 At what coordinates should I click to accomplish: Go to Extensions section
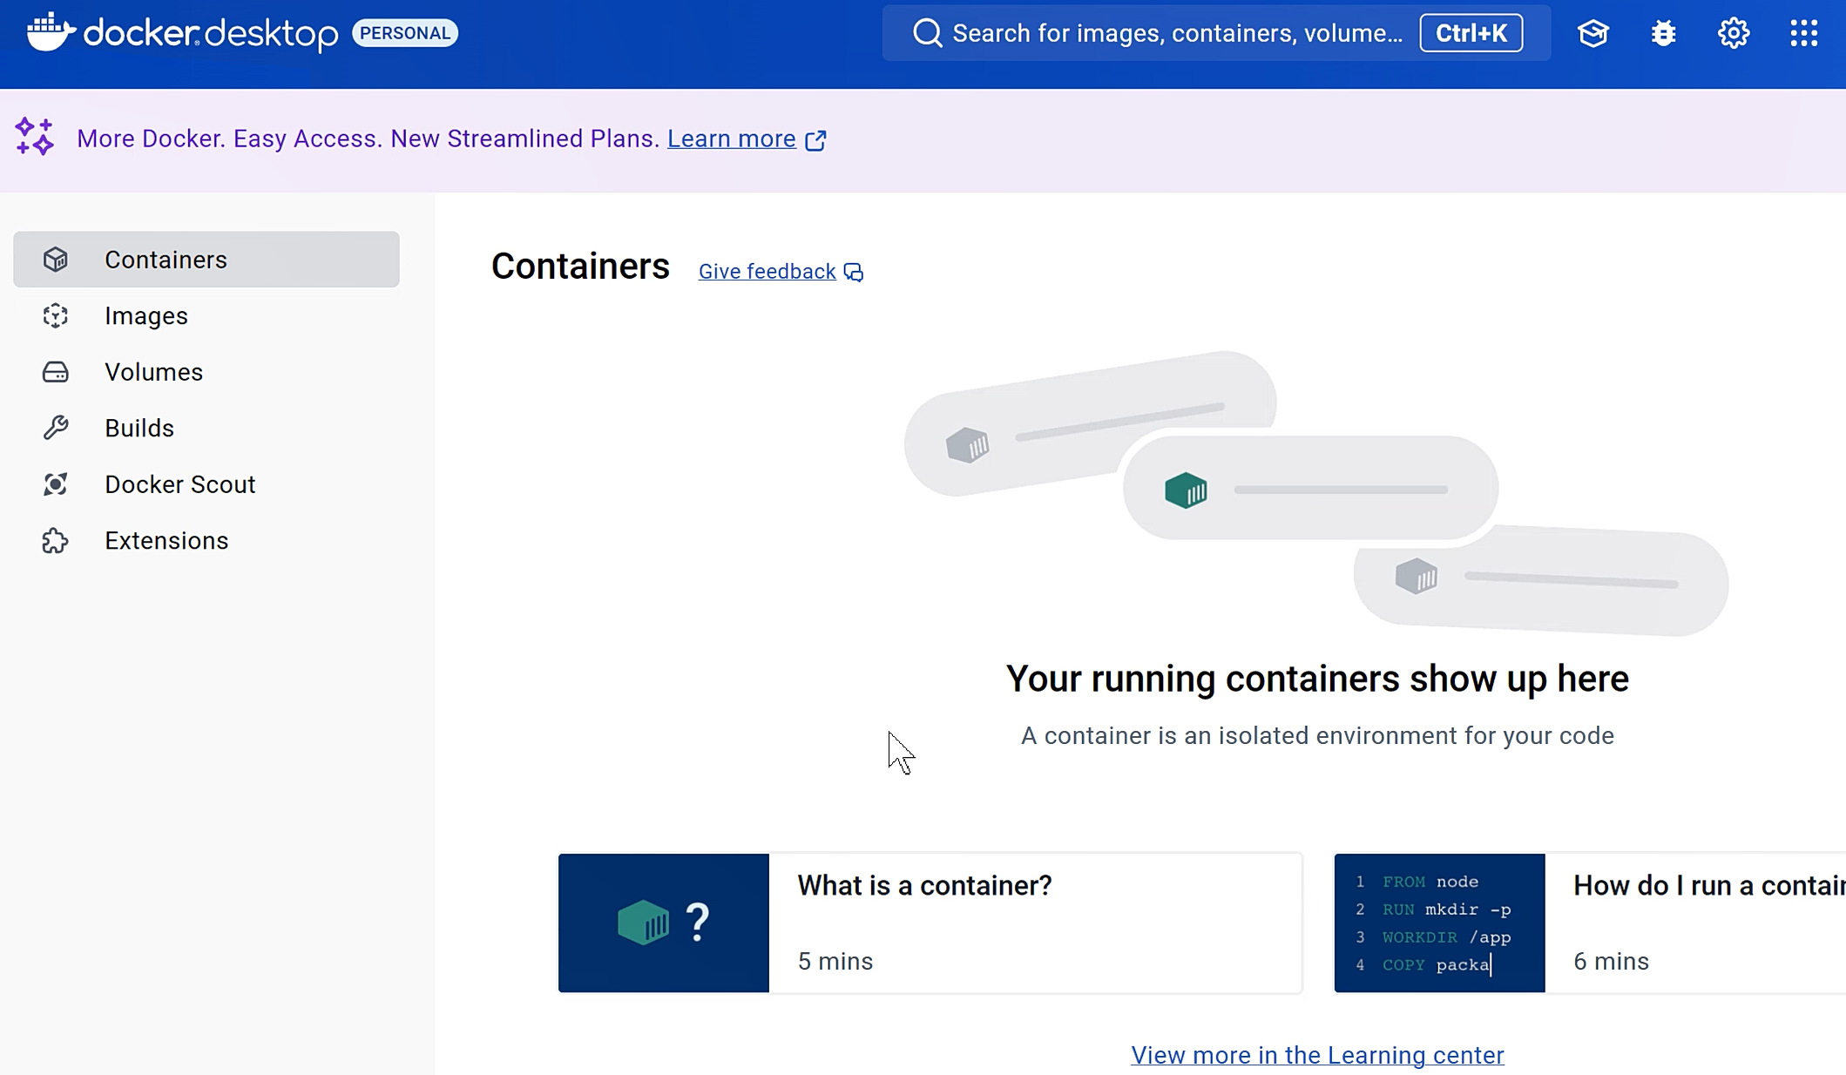pos(166,541)
